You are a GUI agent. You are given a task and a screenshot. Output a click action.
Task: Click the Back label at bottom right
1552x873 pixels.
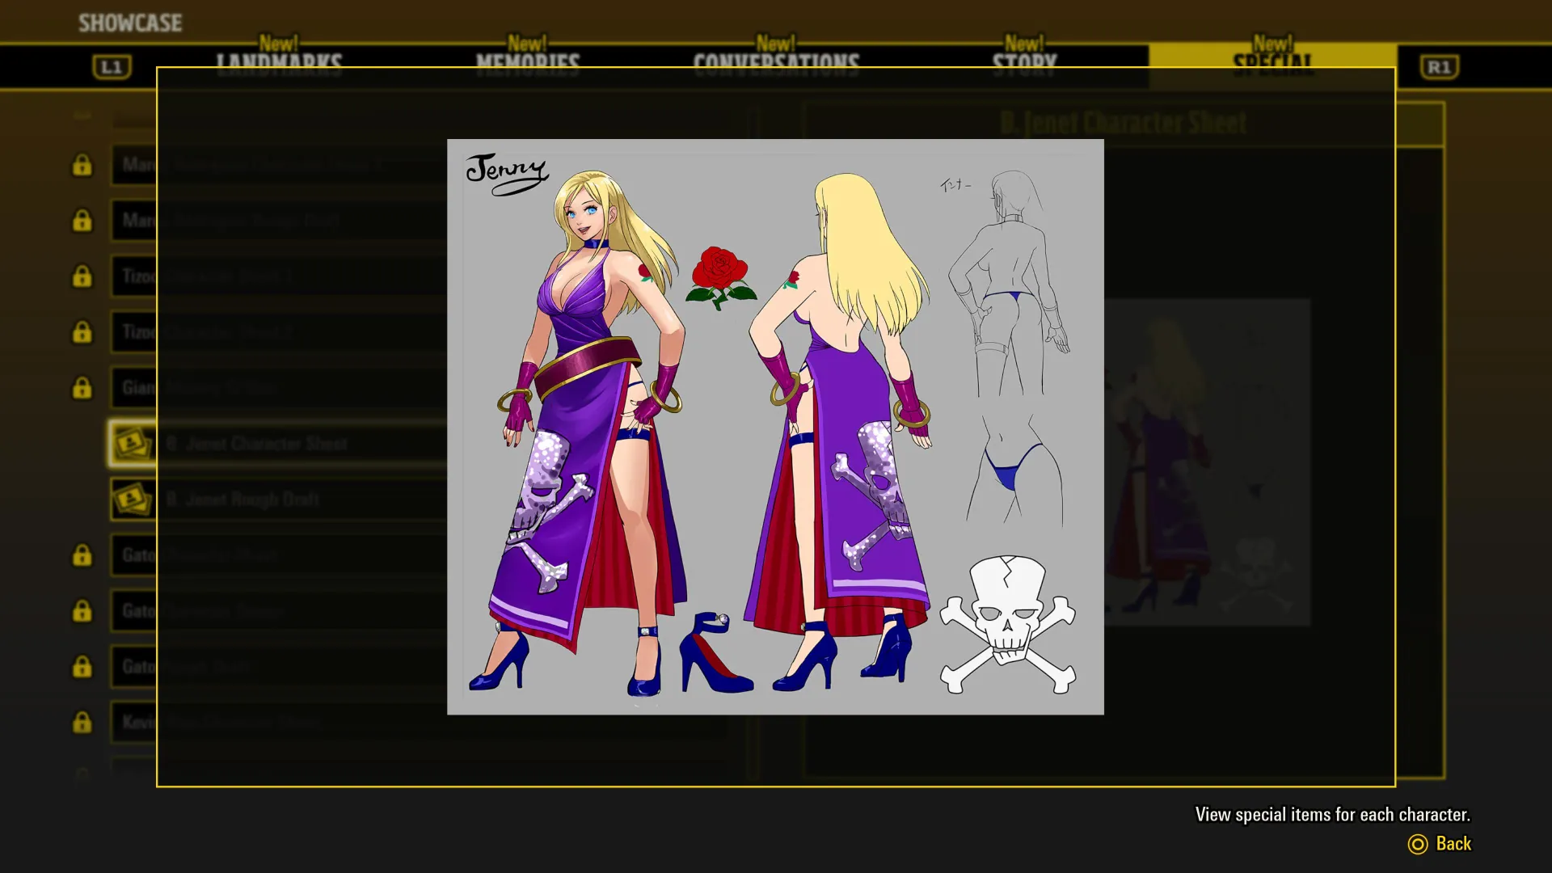click(x=1453, y=843)
